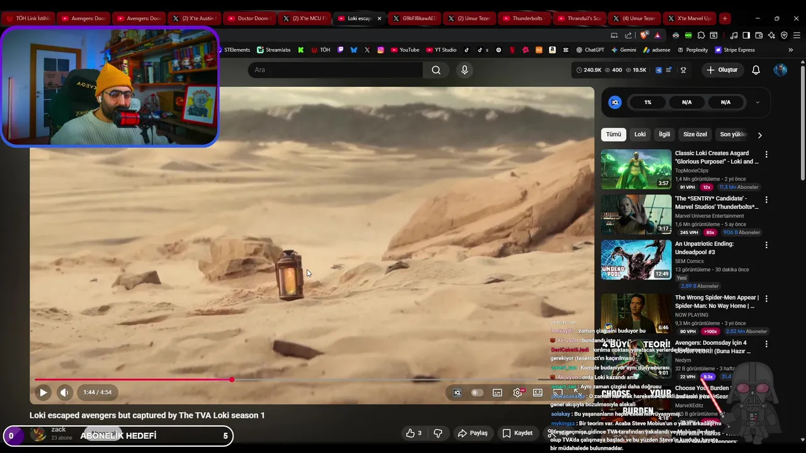Open Gemini bookmark
The height and width of the screenshot is (453, 806).
623,50
